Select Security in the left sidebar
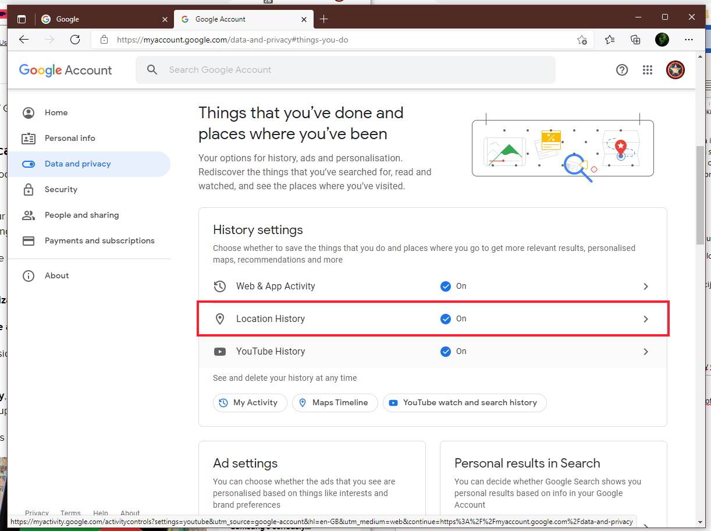The width and height of the screenshot is (711, 531). 61,189
